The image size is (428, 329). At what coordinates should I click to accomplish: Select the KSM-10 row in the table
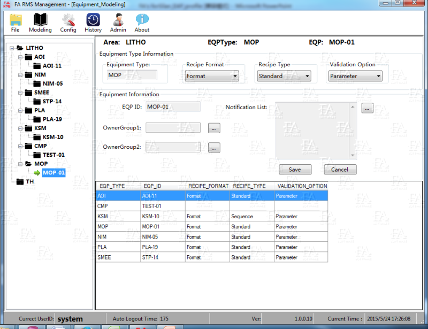[211, 217]
